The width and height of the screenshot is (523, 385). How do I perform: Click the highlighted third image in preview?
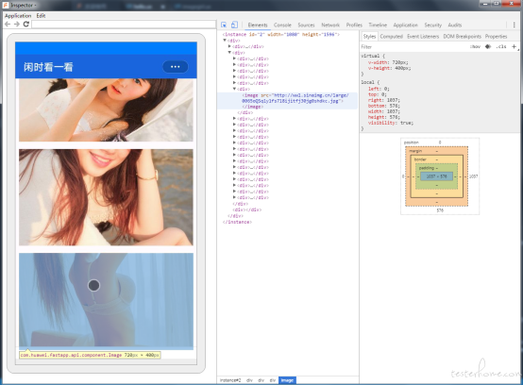[106, 300]
